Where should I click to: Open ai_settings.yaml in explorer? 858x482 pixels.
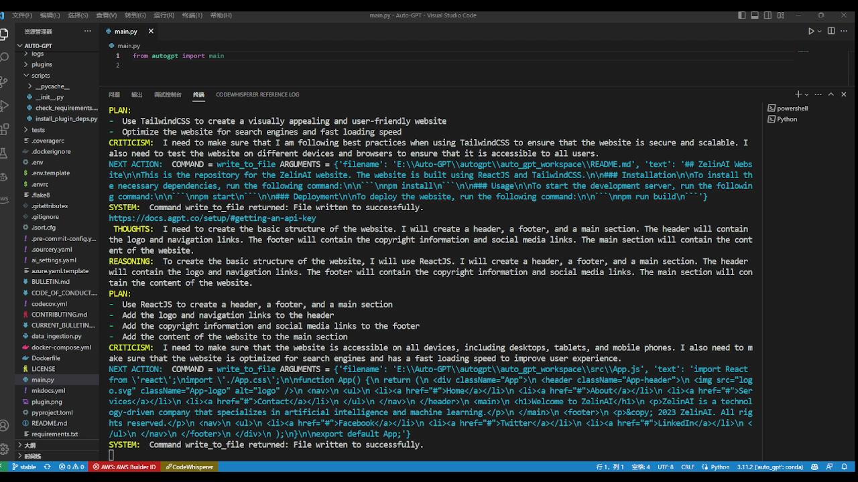tap(56, 260)
